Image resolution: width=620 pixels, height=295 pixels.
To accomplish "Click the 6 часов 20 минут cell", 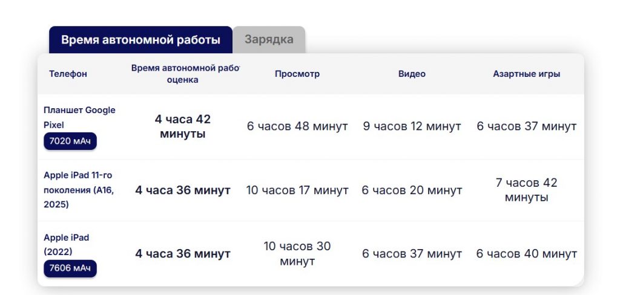I will [412, 190].
